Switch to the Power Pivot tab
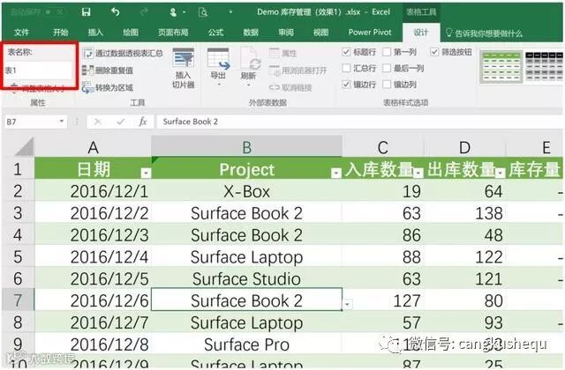Screen dimensions: 565x370 coord(370,33)
